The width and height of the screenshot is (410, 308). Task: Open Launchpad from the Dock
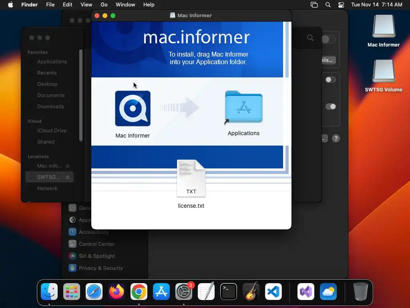click(x=72, y=292)
